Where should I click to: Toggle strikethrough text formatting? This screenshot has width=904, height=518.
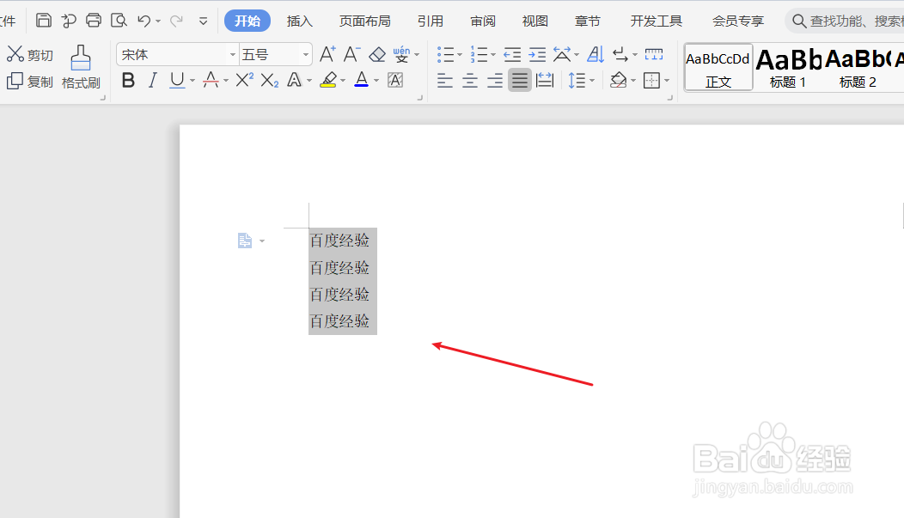(211, 80)
